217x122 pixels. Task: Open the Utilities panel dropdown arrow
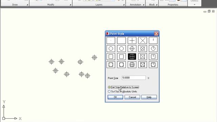coord(194,4)
